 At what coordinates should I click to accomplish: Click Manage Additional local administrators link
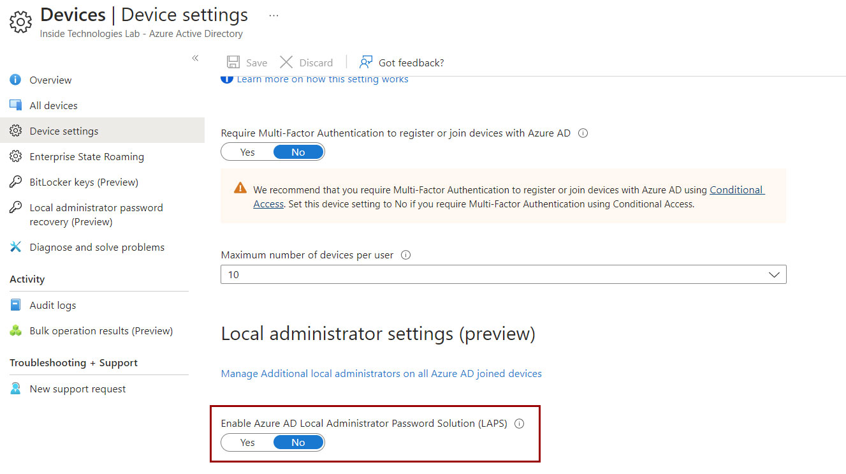pyautogui.click(x=381, y=373)
